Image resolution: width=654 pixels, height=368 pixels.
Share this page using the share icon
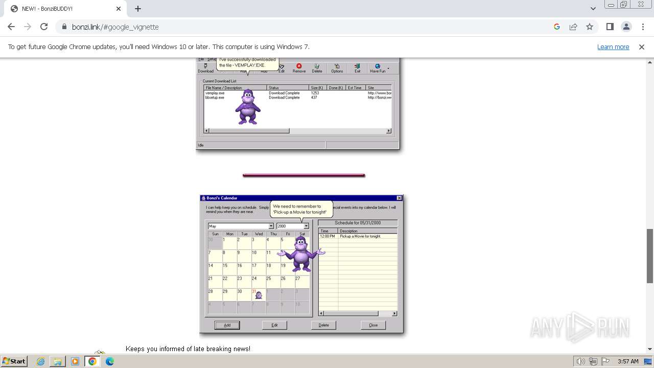pos(573,27)
